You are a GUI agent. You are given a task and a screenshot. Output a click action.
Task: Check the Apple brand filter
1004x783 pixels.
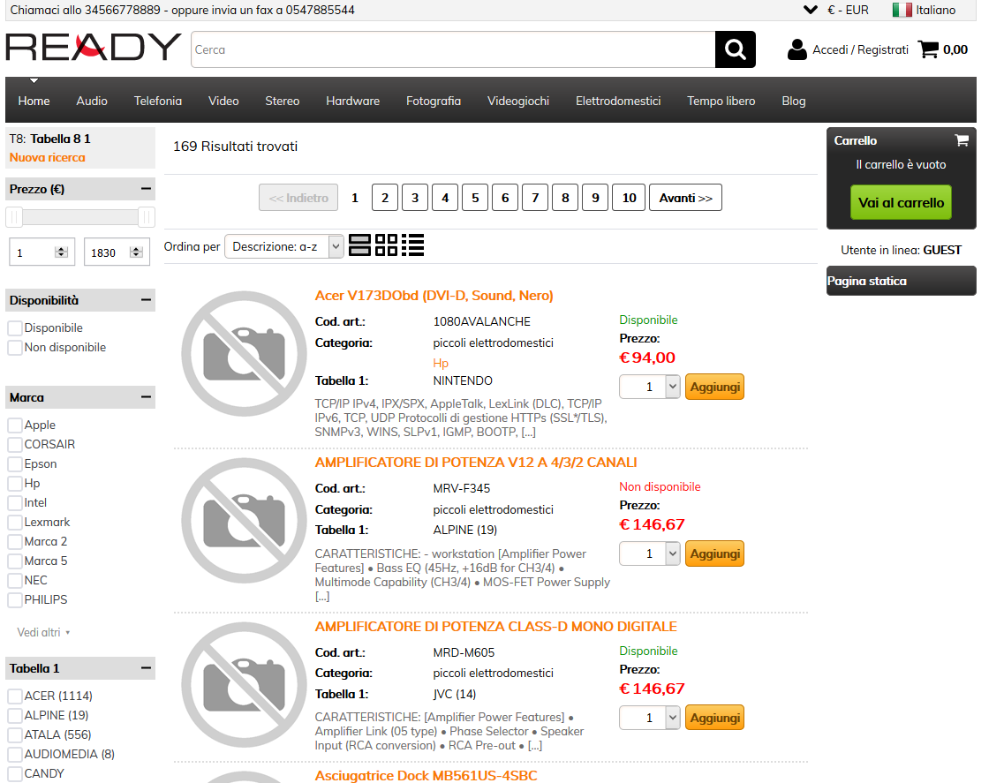(x=15, y=425)
